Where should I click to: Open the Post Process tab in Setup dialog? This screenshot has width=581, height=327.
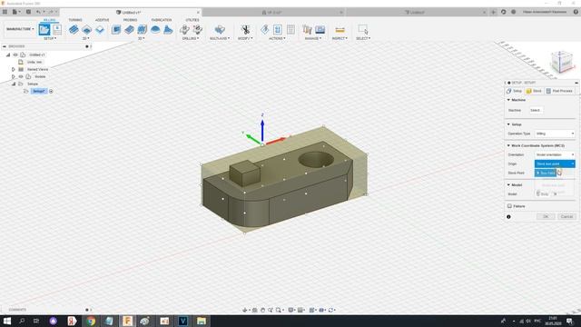point(559,91)
